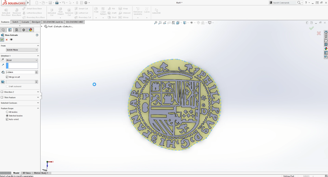Expand the Thin Feature section chevron
The width and height of the screenshot is (328, 177).
[x=38, y=97]
